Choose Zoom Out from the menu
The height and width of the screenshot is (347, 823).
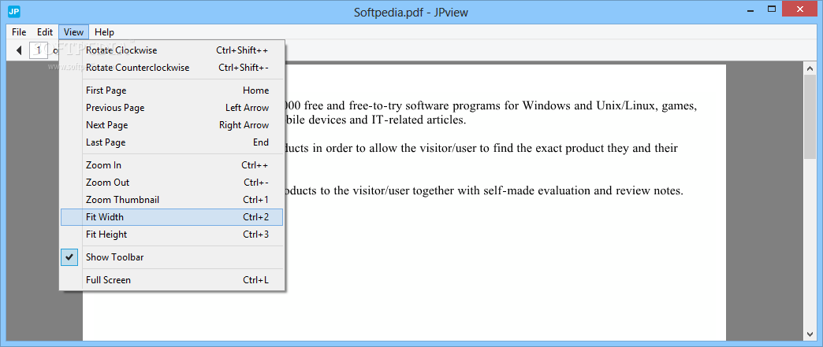coord(172,183)
